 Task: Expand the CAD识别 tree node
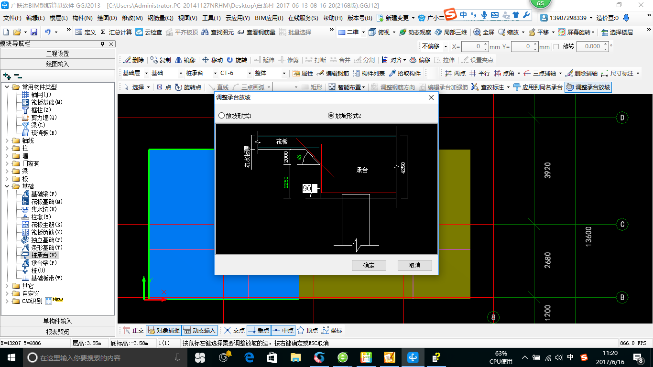click(7, 301)
